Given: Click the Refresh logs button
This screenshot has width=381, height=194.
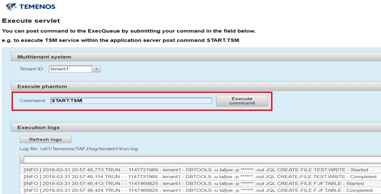Looking at the screenshot, I should [45, 139].
